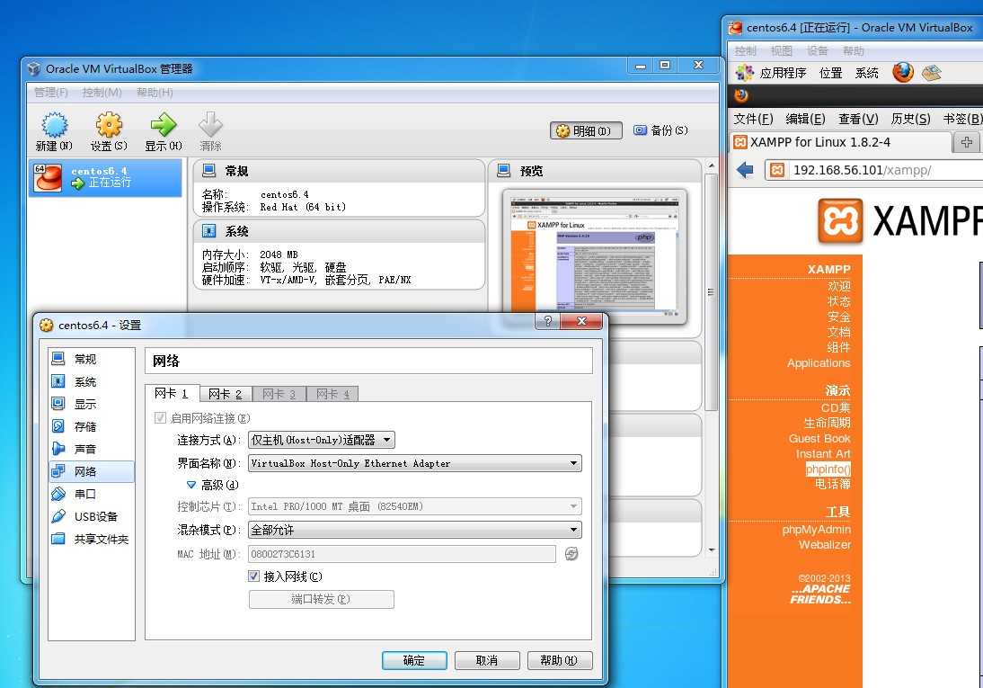
Task: Open the Attached to (连接方式) dropdown
Action: (322, 440)
